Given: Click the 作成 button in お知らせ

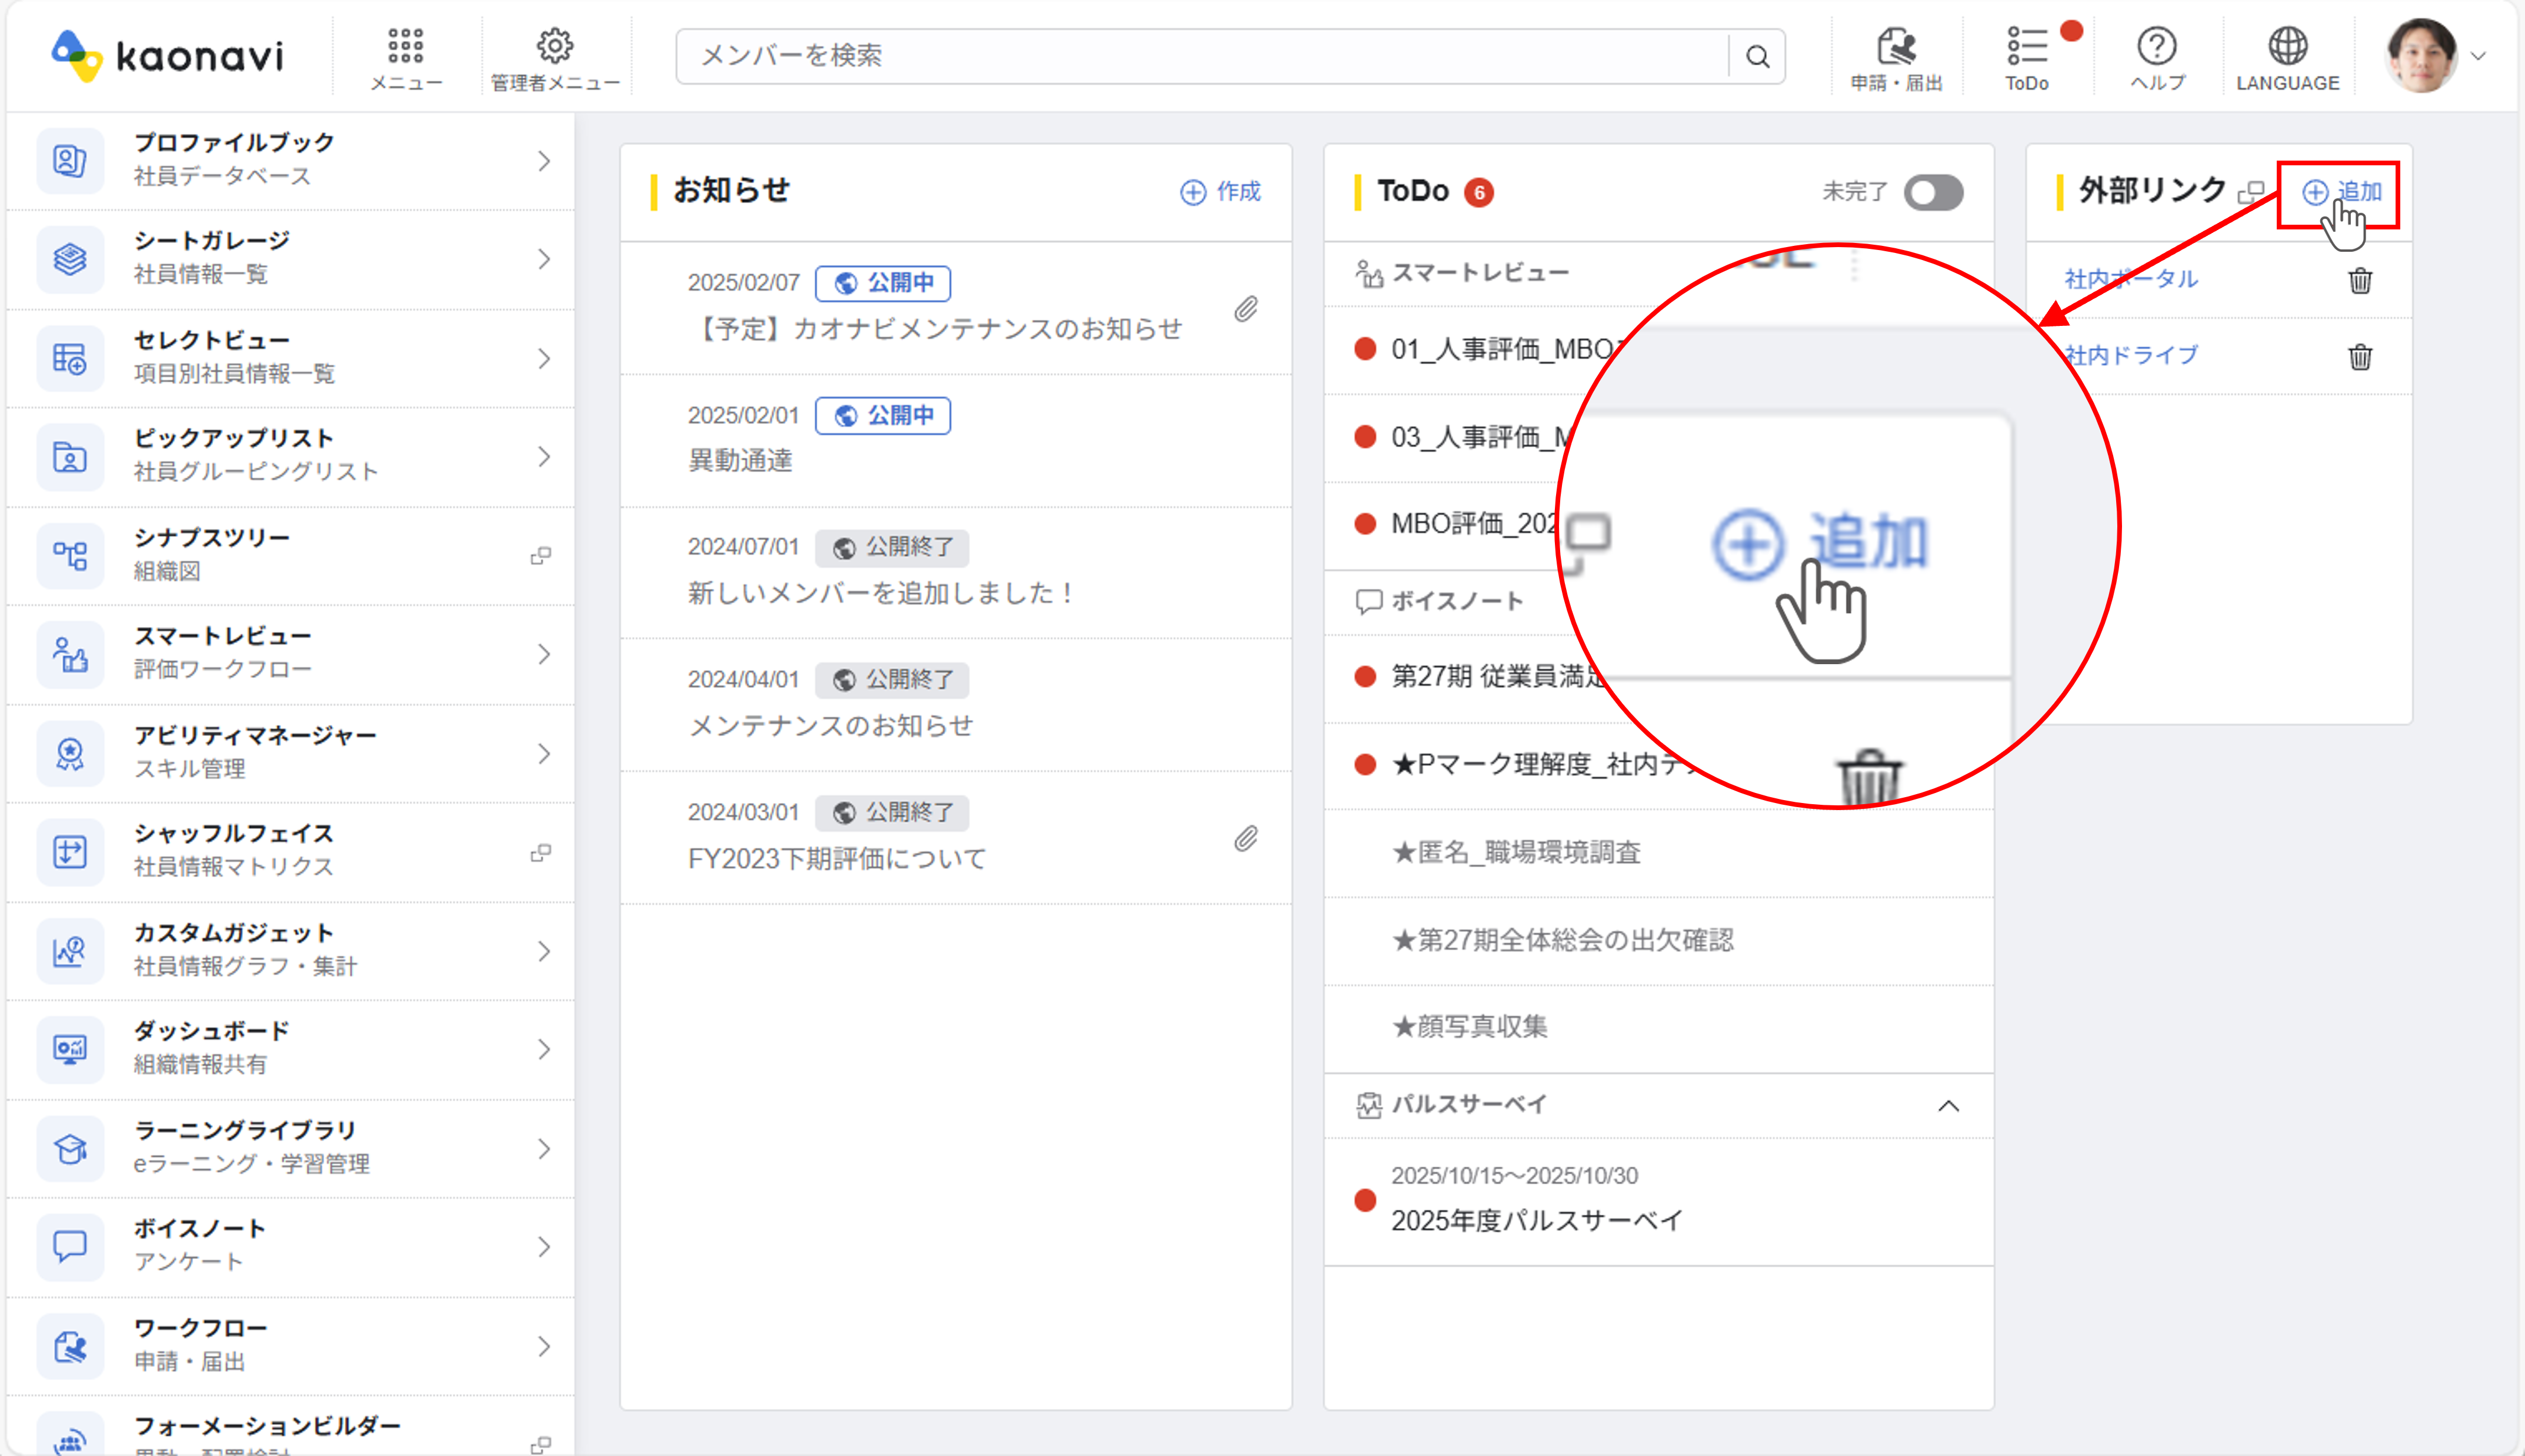Looking at the screenshot, I should [x=1221, y=191].
